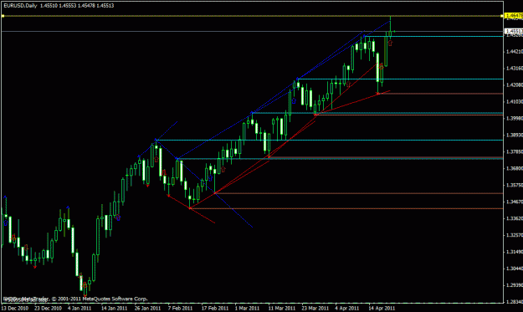Click the 1.3467 price axis label
Screen dimensions: 523x312
point(515,202)
